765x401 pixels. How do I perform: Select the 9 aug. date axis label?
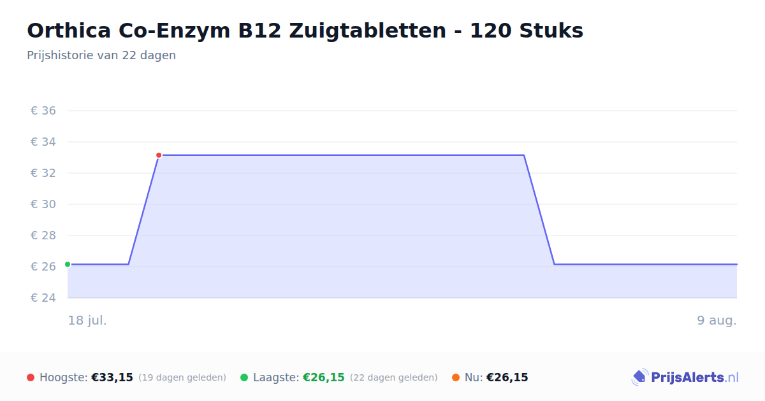pos(717,320)
